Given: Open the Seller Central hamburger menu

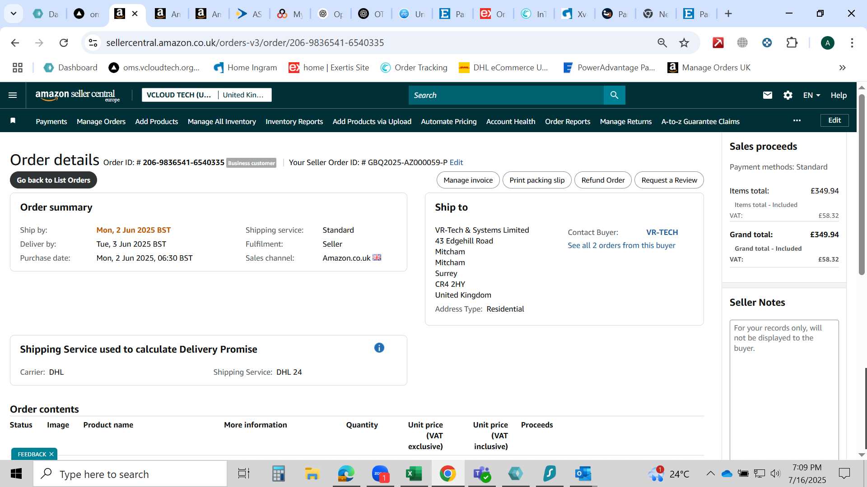Looking at the screenshot, I should pos(13,95).
